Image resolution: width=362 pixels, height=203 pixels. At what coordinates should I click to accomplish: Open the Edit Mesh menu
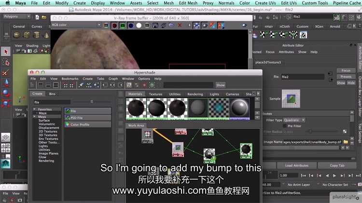click(188, 3)
